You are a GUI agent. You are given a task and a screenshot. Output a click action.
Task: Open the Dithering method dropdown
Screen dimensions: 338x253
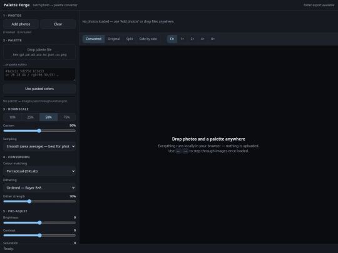coord(39,188)
